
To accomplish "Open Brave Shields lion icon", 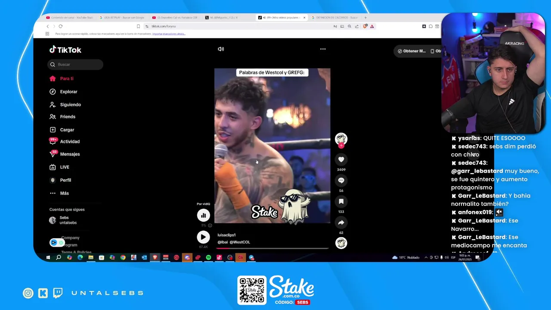I will [x=365, y=26].
